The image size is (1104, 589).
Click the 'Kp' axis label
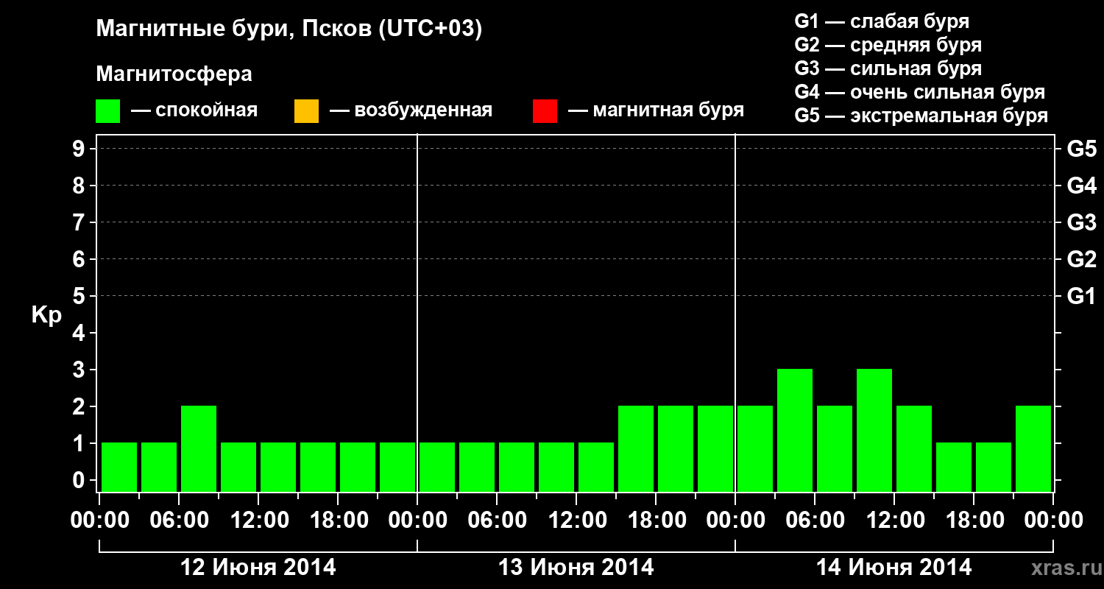point(46,315)
